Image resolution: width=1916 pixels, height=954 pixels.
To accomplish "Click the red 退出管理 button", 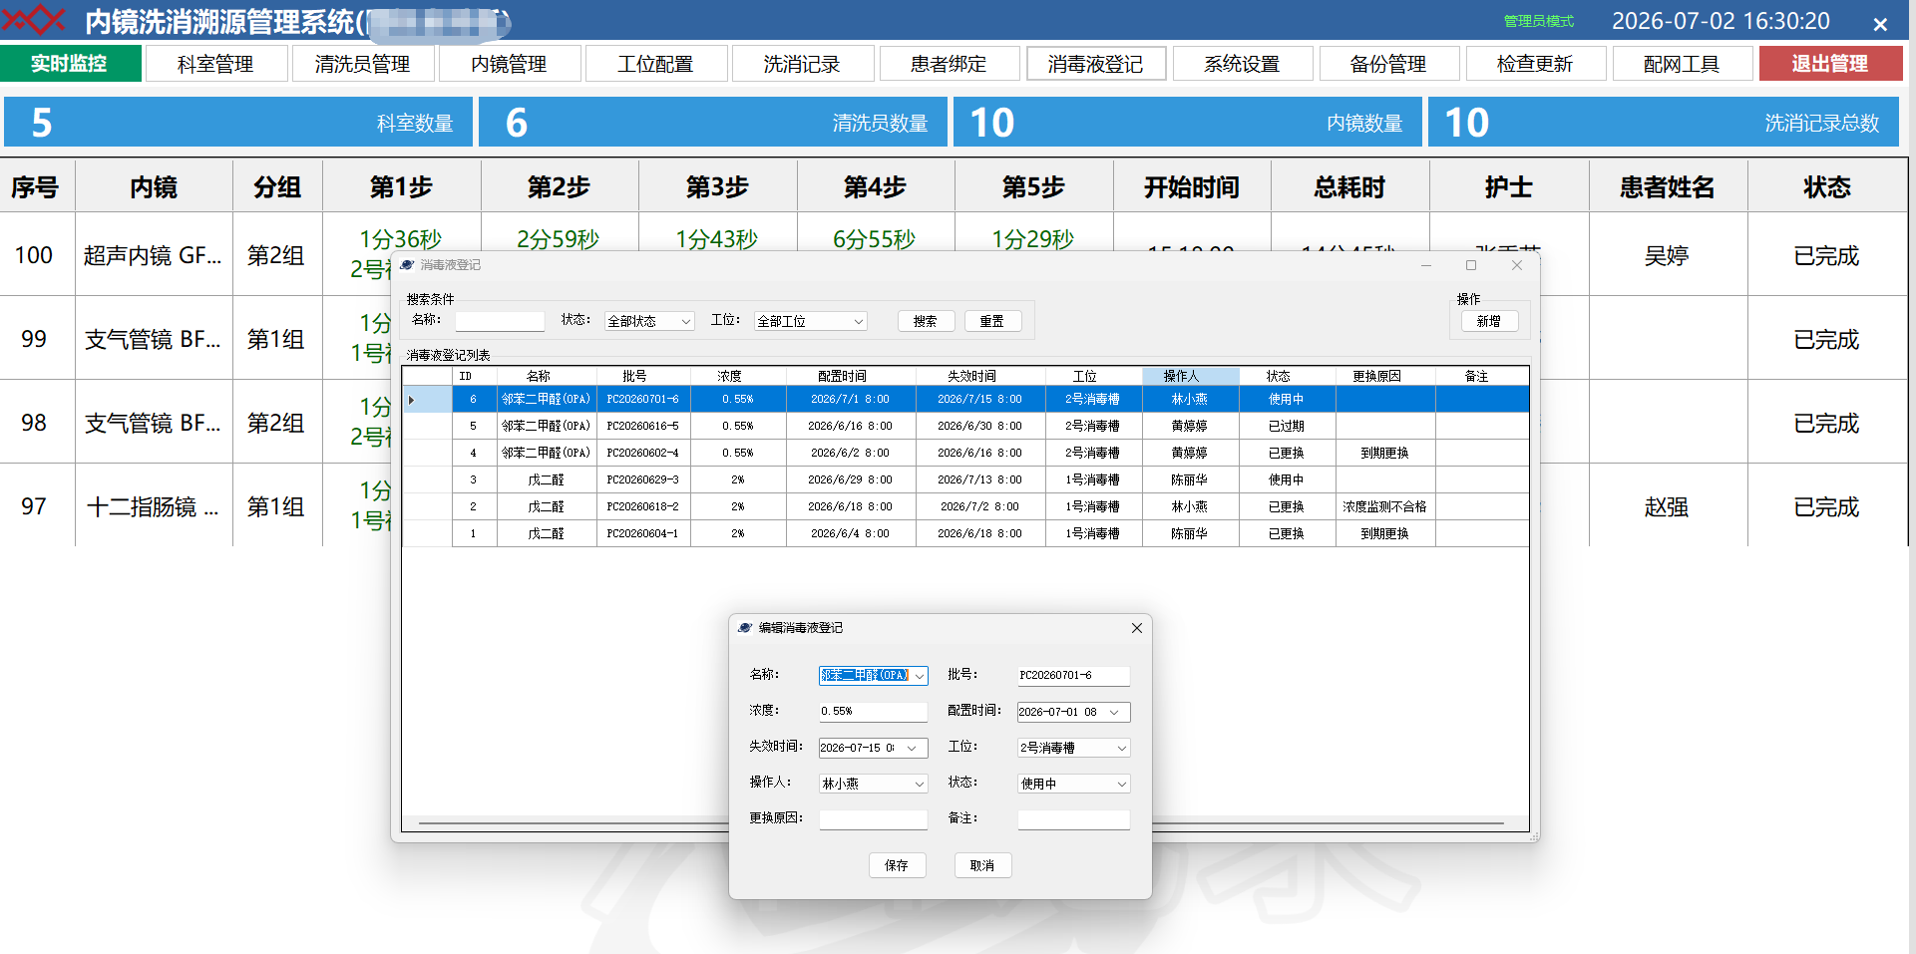I will coord(1830,64).
